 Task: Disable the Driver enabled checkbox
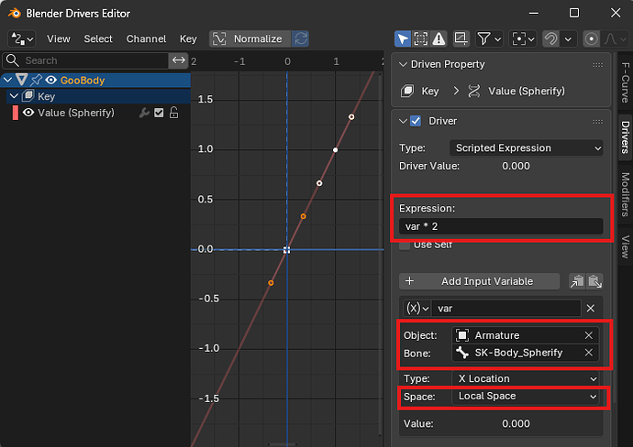pyautogui.click(x=416, y=121)
